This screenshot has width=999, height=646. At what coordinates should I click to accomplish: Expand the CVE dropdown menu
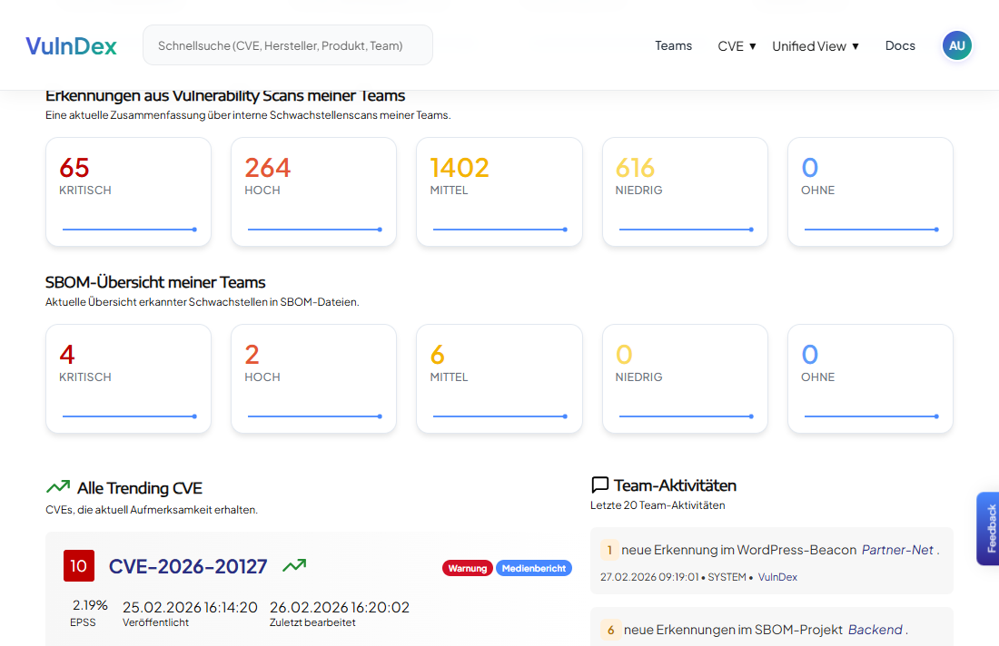tap(737, 46)
